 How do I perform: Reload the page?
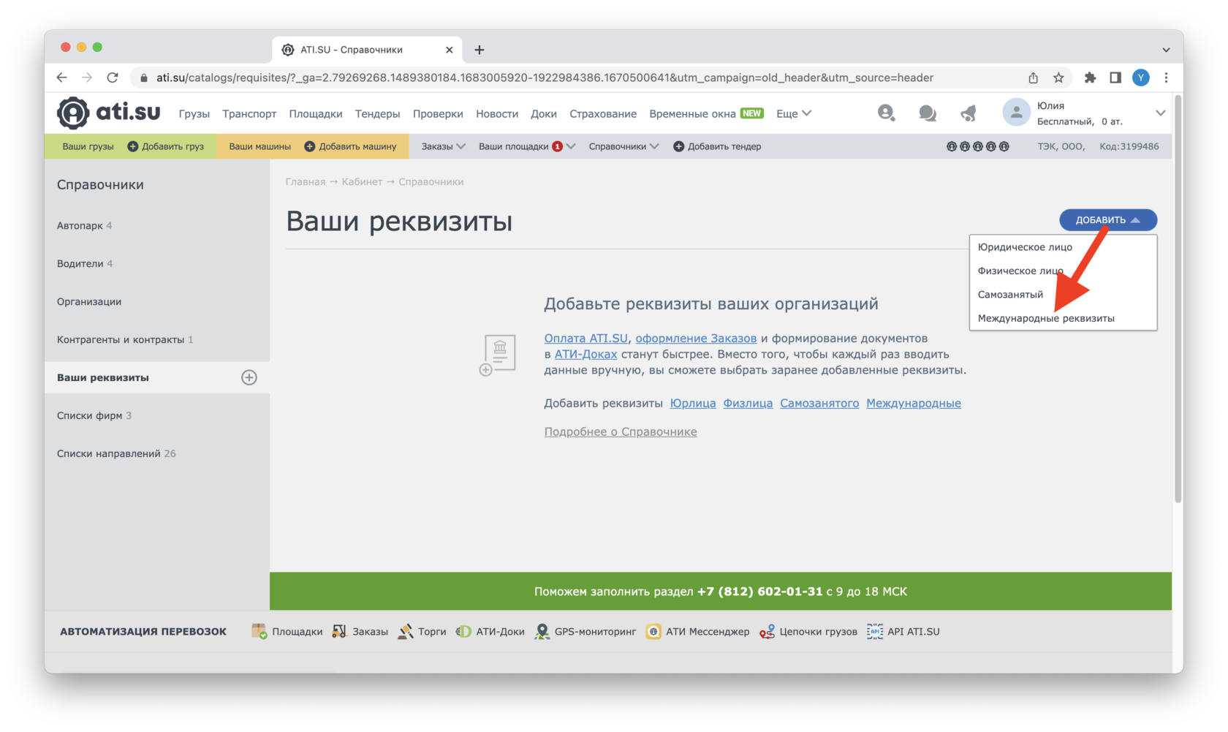tap(113, 78)
